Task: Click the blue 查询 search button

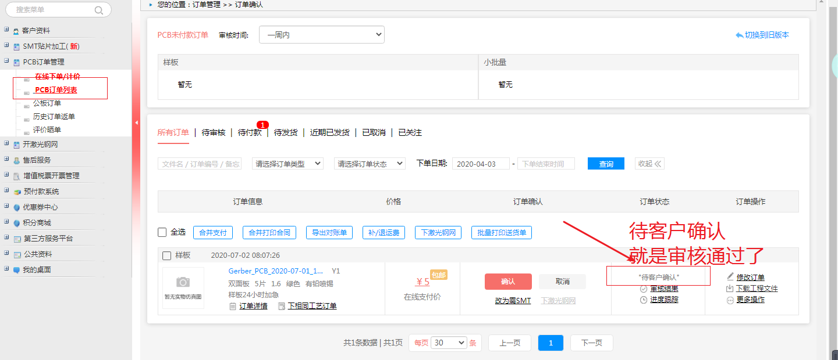Action: [x=606, y=164]
